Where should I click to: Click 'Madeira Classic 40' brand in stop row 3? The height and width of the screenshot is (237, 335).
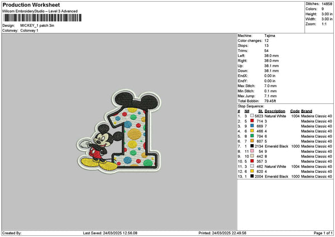[317, 126]
